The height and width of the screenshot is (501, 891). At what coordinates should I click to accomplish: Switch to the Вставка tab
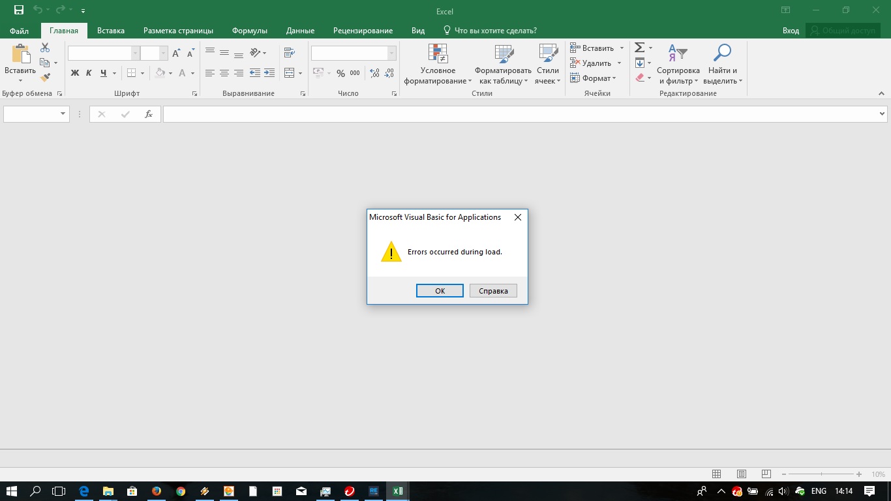point(111,31)
